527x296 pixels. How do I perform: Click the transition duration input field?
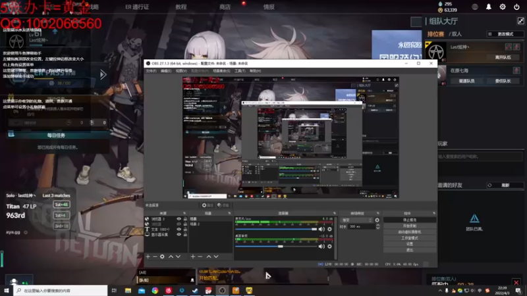pos(361,226)
